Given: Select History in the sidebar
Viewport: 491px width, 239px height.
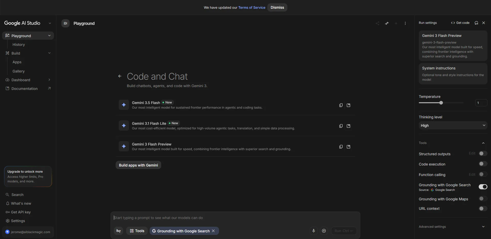Looking at the screenshot, I should [19, 45].
